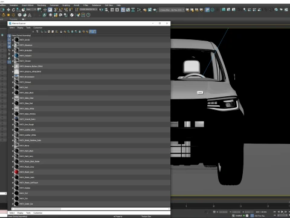This screenshot has height=218, width=290.
Task: Toggle Display Objects in Material Explorer sidebar
Action: coord(9,47)
